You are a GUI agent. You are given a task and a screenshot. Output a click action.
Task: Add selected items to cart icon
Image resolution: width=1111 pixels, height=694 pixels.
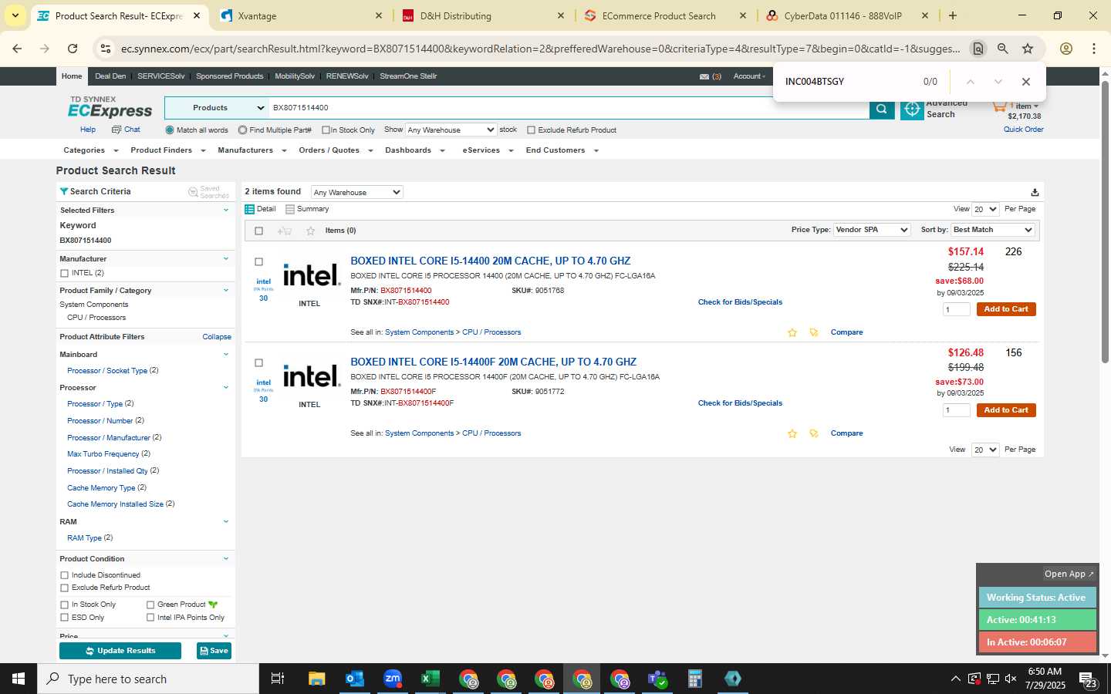284,231
